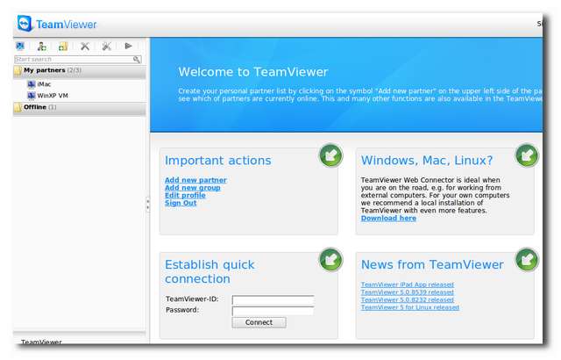The width and height of the screenshot is (561, 360).
Task: Click the sidebar collapse splitter handle
Action: coord(147,204)
